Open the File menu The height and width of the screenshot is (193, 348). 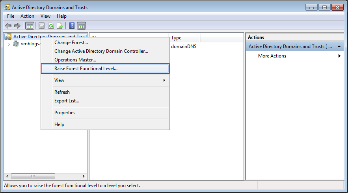pyautogui.click(x=11, y=16)
